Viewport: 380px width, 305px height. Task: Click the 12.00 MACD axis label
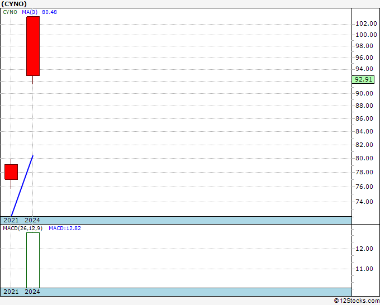pos(364,249)
